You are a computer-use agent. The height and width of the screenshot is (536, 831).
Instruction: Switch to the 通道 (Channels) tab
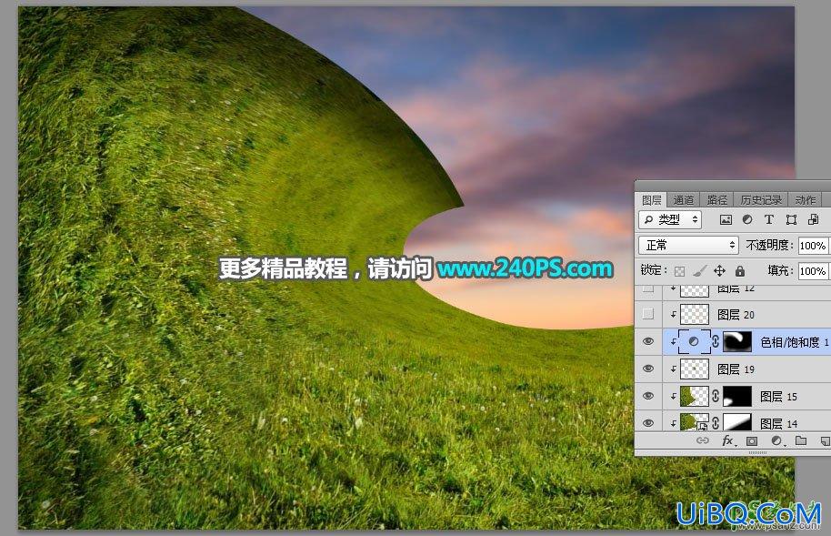683,200
